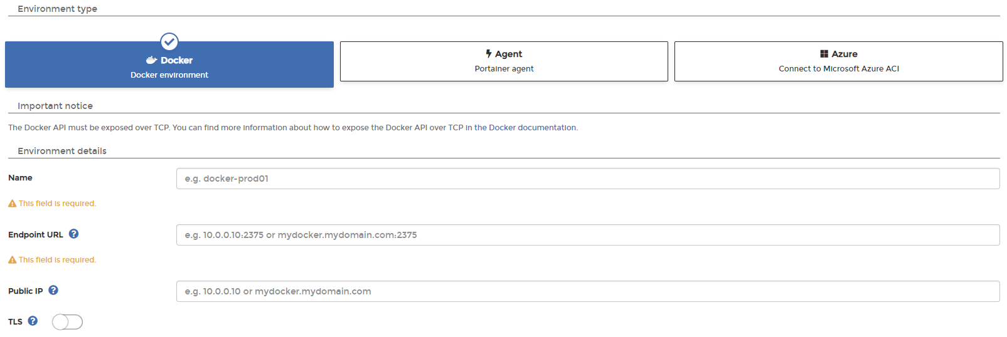Click the Azure Windows logo icon
The width and height of the screenshot is (1007, 337).
click(824, 54)
